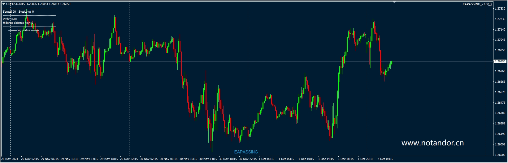The image size is (508, 163).
Task: Click the 1.26285 price scale value
Action: click(500, 123)
